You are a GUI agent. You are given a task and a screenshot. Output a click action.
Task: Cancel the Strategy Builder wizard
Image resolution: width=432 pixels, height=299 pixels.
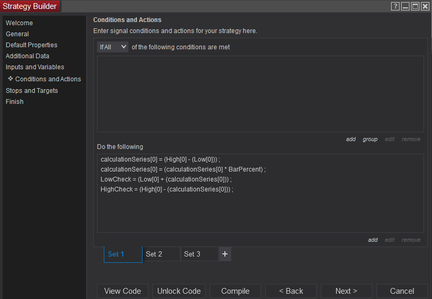click(402, 291)
